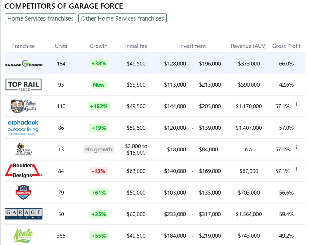Select the $590,000 revenue value
This screenshot has width=309, height=245.
(249, 85)
